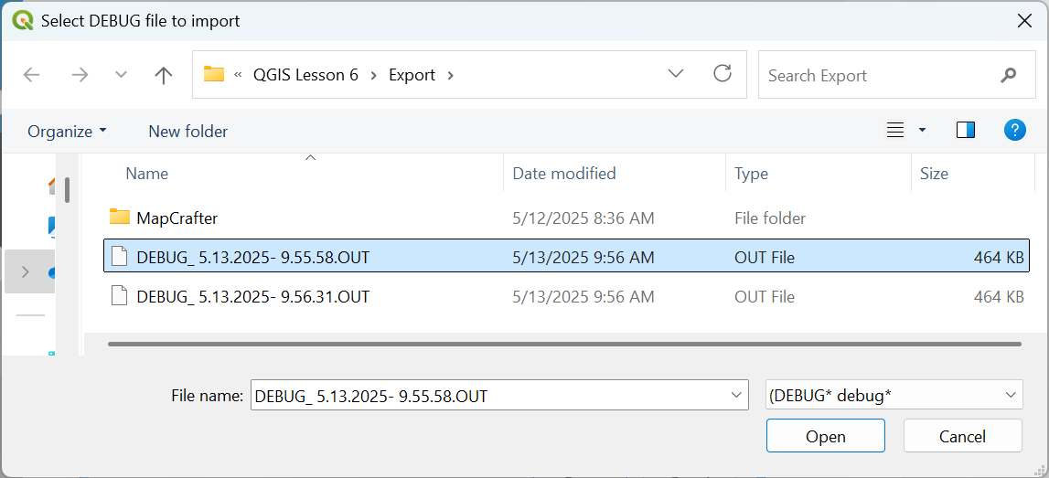This screenshot has height=478, width=1049.
Task: Sort files by Date modified column
Action: [x=563, y=174]
